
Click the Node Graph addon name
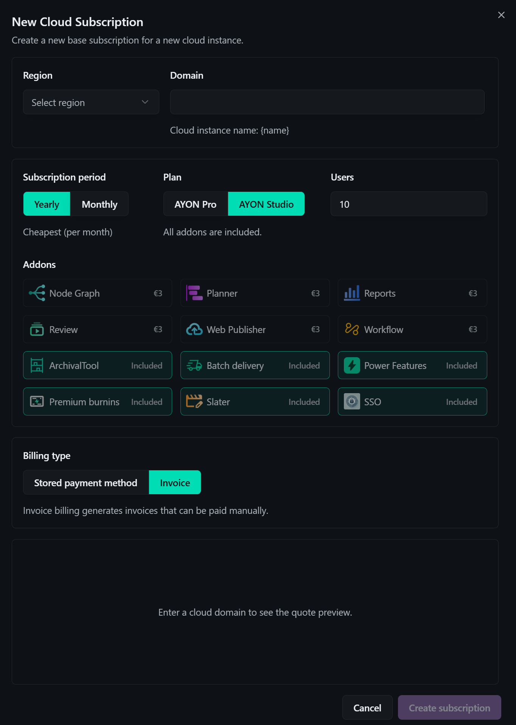(x=75, y=293)
